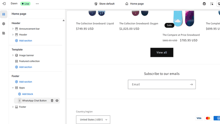Exit the theme editor via back icon
Viewport: 220px width, 124px height.
[4, 4]
